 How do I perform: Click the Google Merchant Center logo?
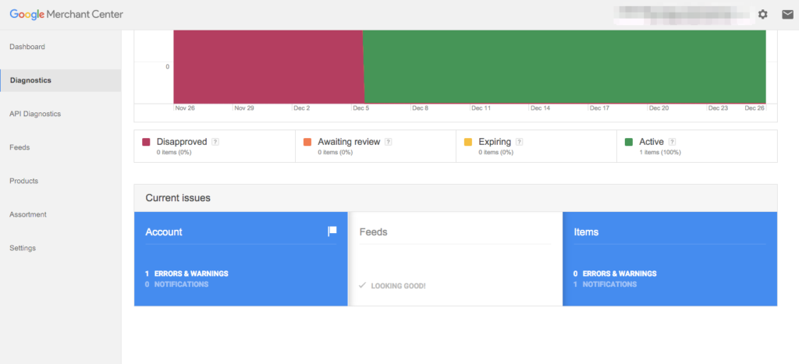click(x=66, y=14)
